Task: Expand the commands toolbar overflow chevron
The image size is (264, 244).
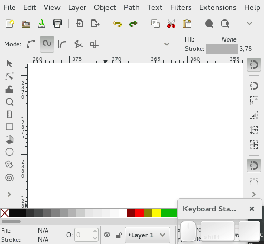Action: point(249,24)
